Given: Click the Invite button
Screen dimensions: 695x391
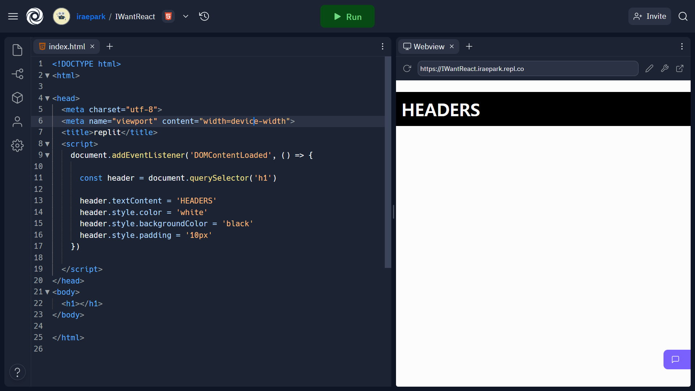Looking at the screenshot, I should pyautogui.click(x=650, y=16).
